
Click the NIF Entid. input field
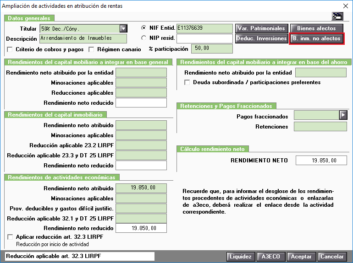204,28
